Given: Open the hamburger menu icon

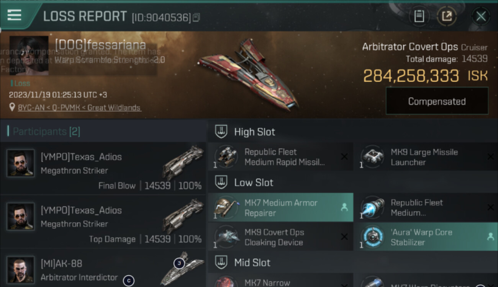Looking at the screenshot, I should point(15,15).
